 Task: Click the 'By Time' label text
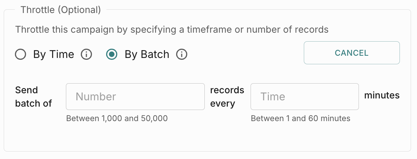pos(54,55)
